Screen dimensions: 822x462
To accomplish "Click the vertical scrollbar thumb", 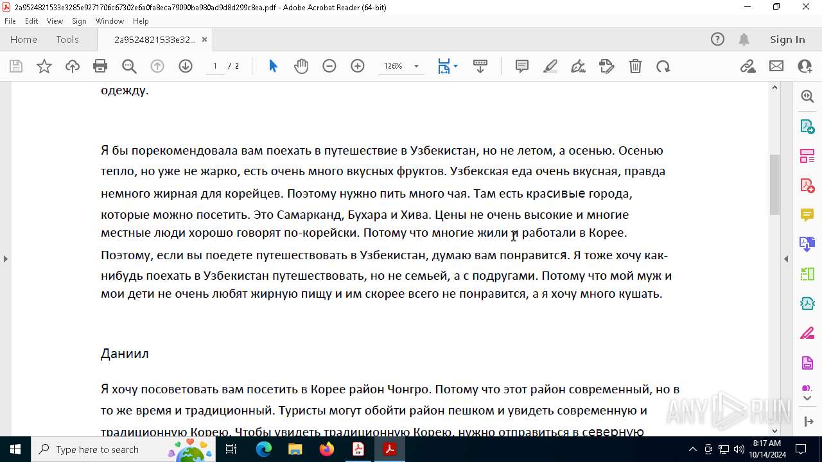I will pyautogui.click(x=774, y=185).
